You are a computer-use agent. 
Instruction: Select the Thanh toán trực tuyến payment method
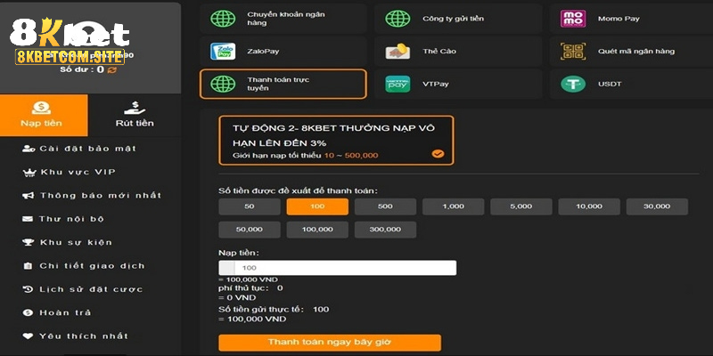click(x=283, y=84)
